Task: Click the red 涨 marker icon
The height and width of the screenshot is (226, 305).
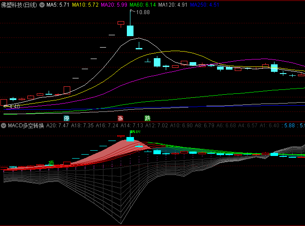Action: tap(120, 118)
